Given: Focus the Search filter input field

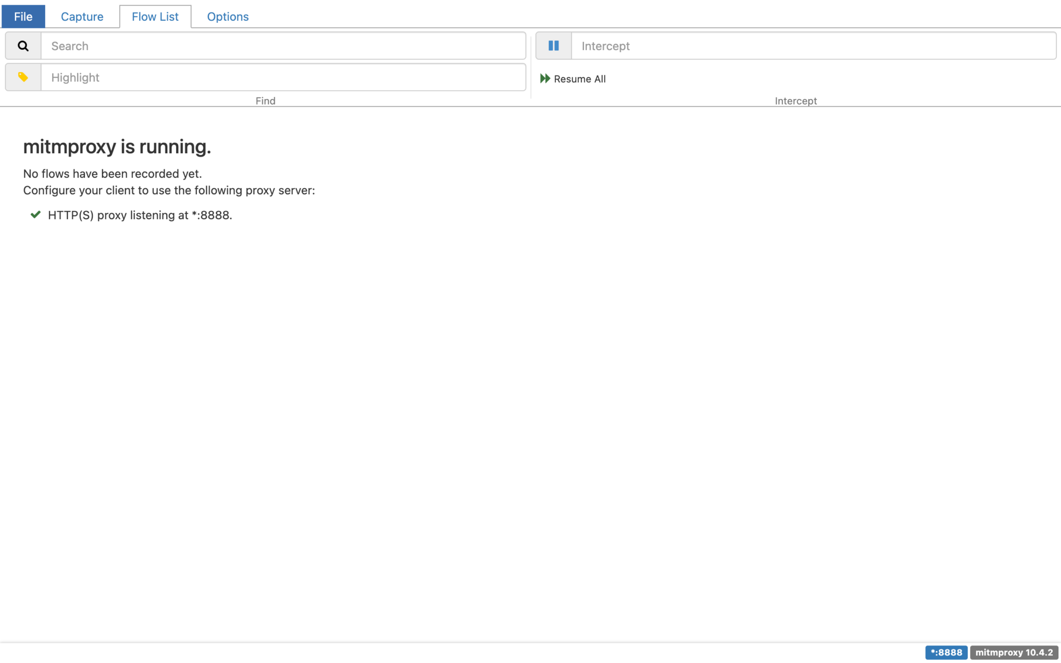Looking at the screenshot, I should coord(283,46).
